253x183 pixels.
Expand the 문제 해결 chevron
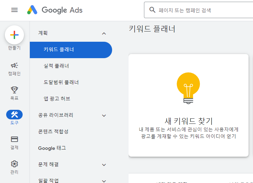(104, 165)
